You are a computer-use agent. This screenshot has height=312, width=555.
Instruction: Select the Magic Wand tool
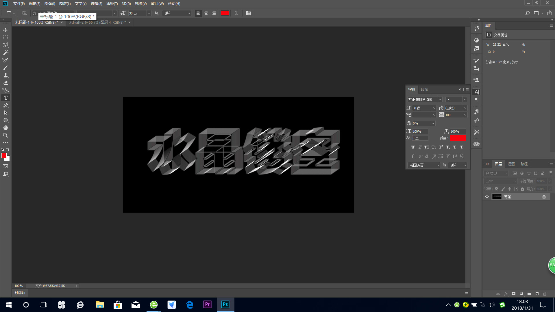(x=5, y=53)
